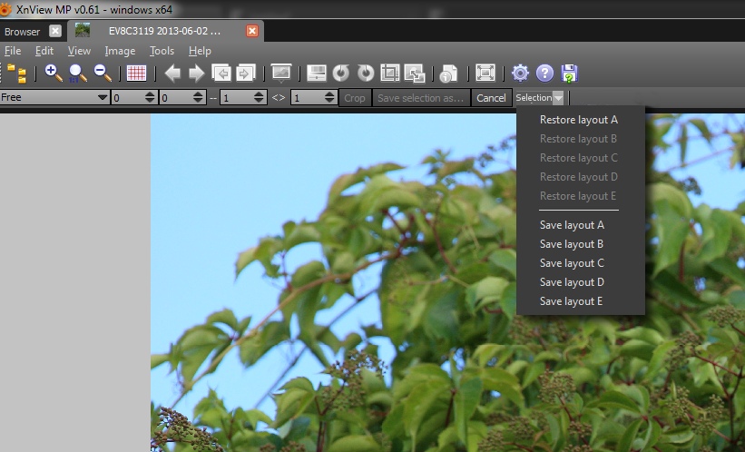
Task: Open the View menu
Action: (x=79, y=51)
